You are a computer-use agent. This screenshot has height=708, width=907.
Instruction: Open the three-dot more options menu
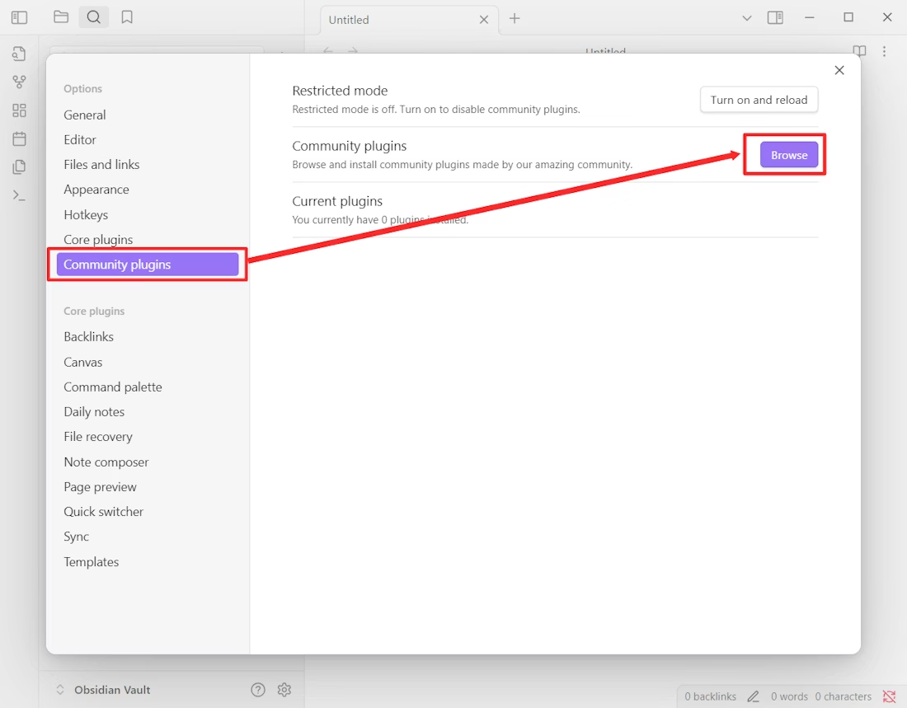point(885,51)
